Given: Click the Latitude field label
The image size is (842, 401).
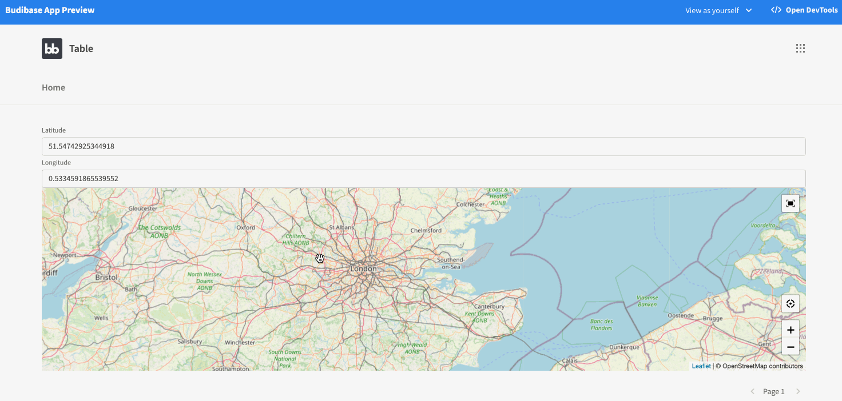Looking at the screenshot, I should 54,130.
